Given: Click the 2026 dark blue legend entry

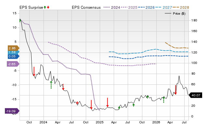Looking at the screenshot, I should [x=146, y=7].
